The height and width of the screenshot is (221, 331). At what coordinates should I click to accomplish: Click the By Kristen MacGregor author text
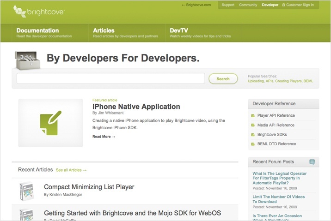[x=63, y=194]
